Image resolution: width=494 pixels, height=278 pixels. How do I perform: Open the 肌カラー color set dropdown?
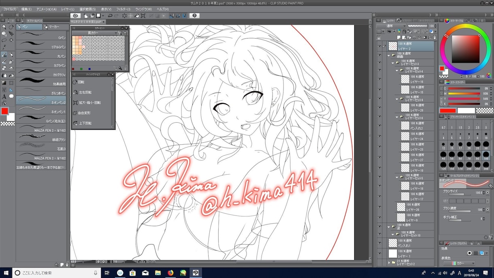click(x=95, y=33)
